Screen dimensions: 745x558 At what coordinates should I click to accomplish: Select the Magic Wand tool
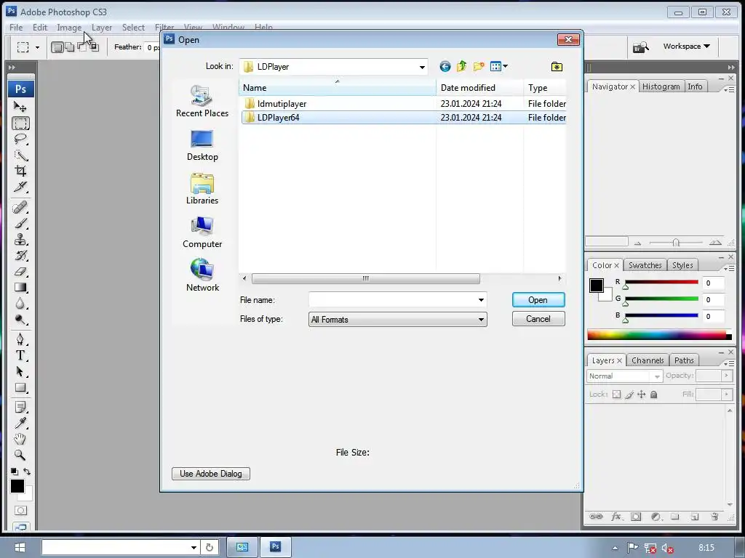(20, 155)
